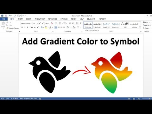152x114 pixels.
Task: Click the Paste button
Action: pos(3,25)
